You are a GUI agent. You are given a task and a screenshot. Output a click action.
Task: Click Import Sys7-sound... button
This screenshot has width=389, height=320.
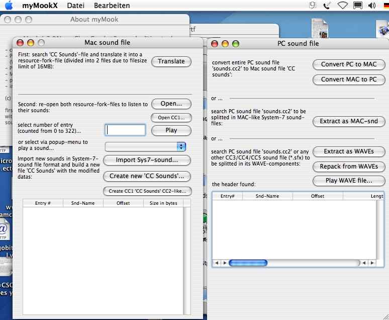tap(147, 160)
